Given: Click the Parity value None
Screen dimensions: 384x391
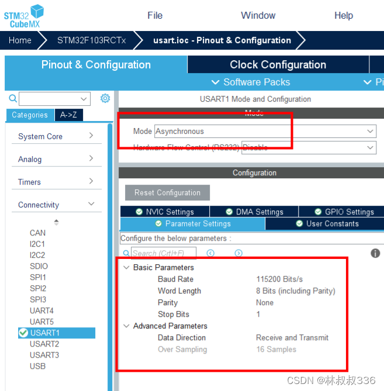Looking at the screenshot, I should pos(265,303).
